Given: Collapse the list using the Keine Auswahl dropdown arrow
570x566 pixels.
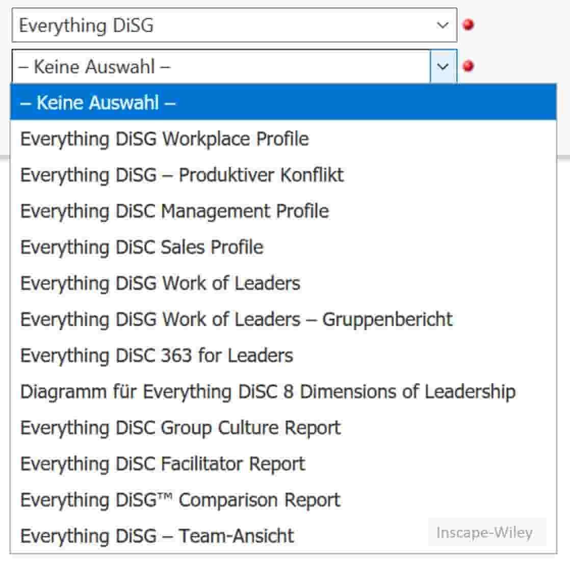Looking at the screenshot, I should 443,66.
